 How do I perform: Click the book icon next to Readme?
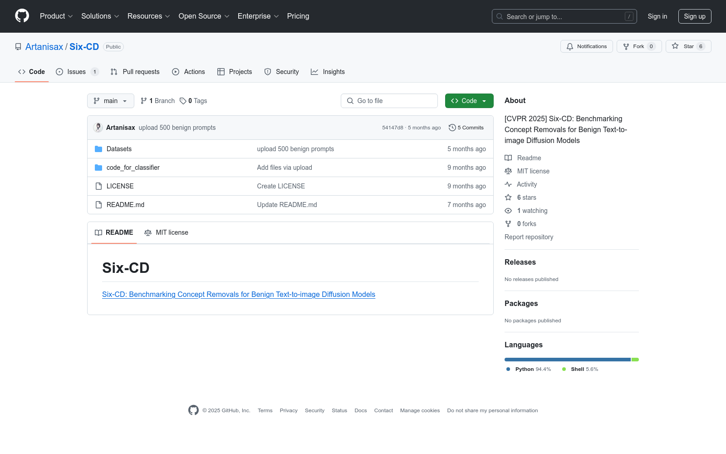(x=508, y=158)
